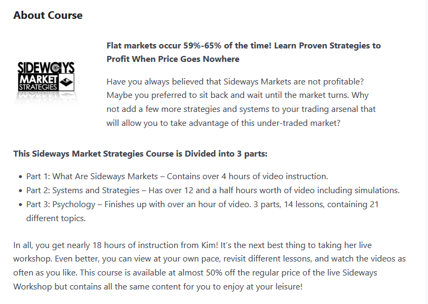Click the '21 different topics' text
428x304 pixels.
tap(56, 218)
